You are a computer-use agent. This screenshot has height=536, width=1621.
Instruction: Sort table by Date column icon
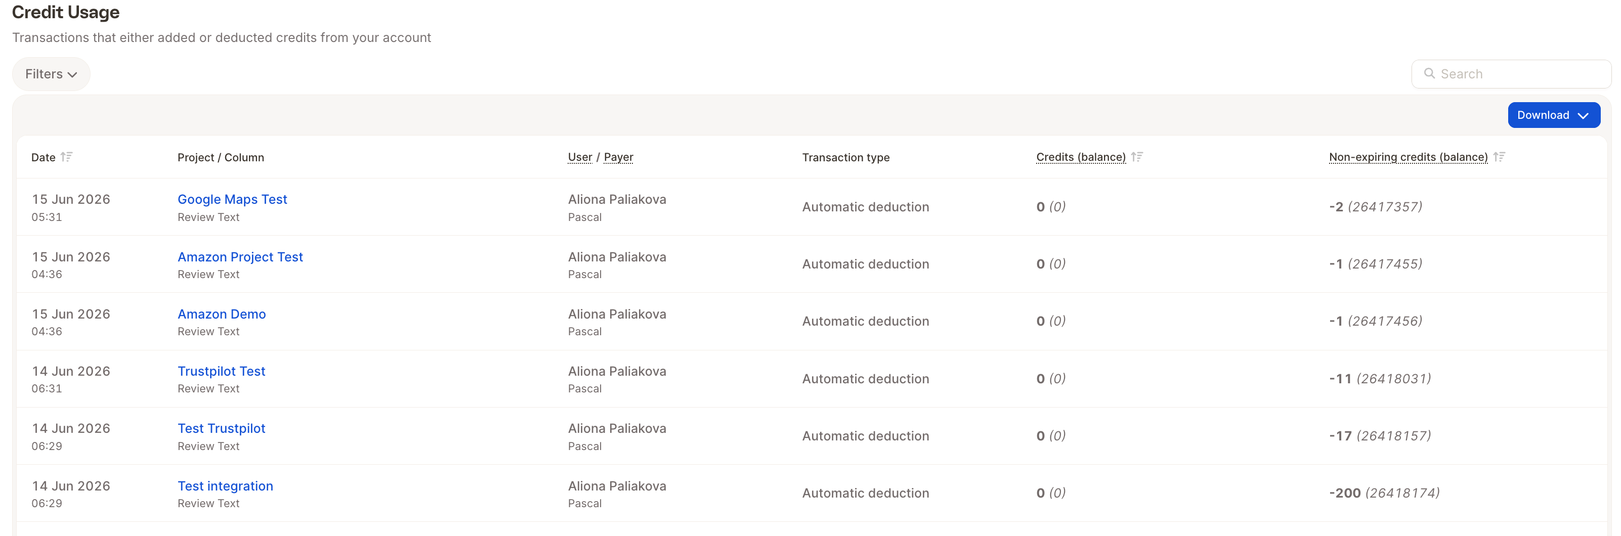(66, 157)
